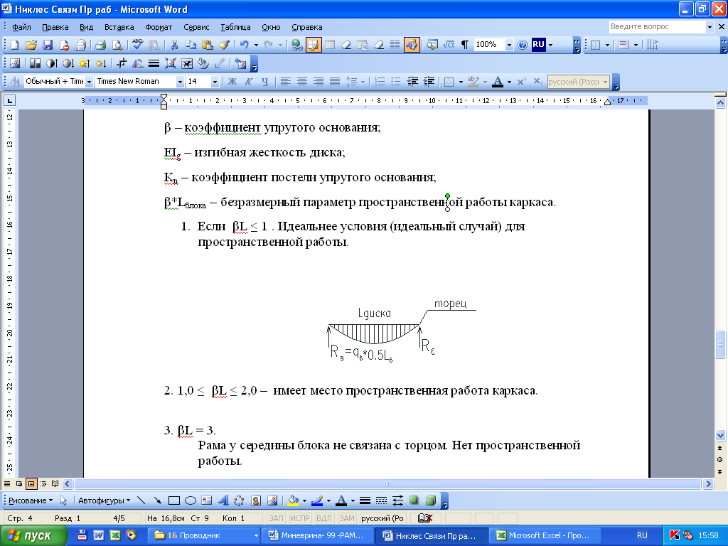Image resolution: width=728 pixels, height=546 pixels.
Task: Open the font size 14 dropdown
Action: [x=215, y=82]
